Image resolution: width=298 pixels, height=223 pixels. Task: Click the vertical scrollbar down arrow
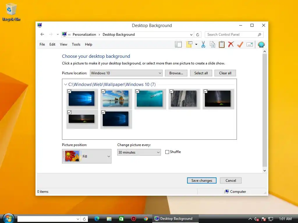(265, 171)
